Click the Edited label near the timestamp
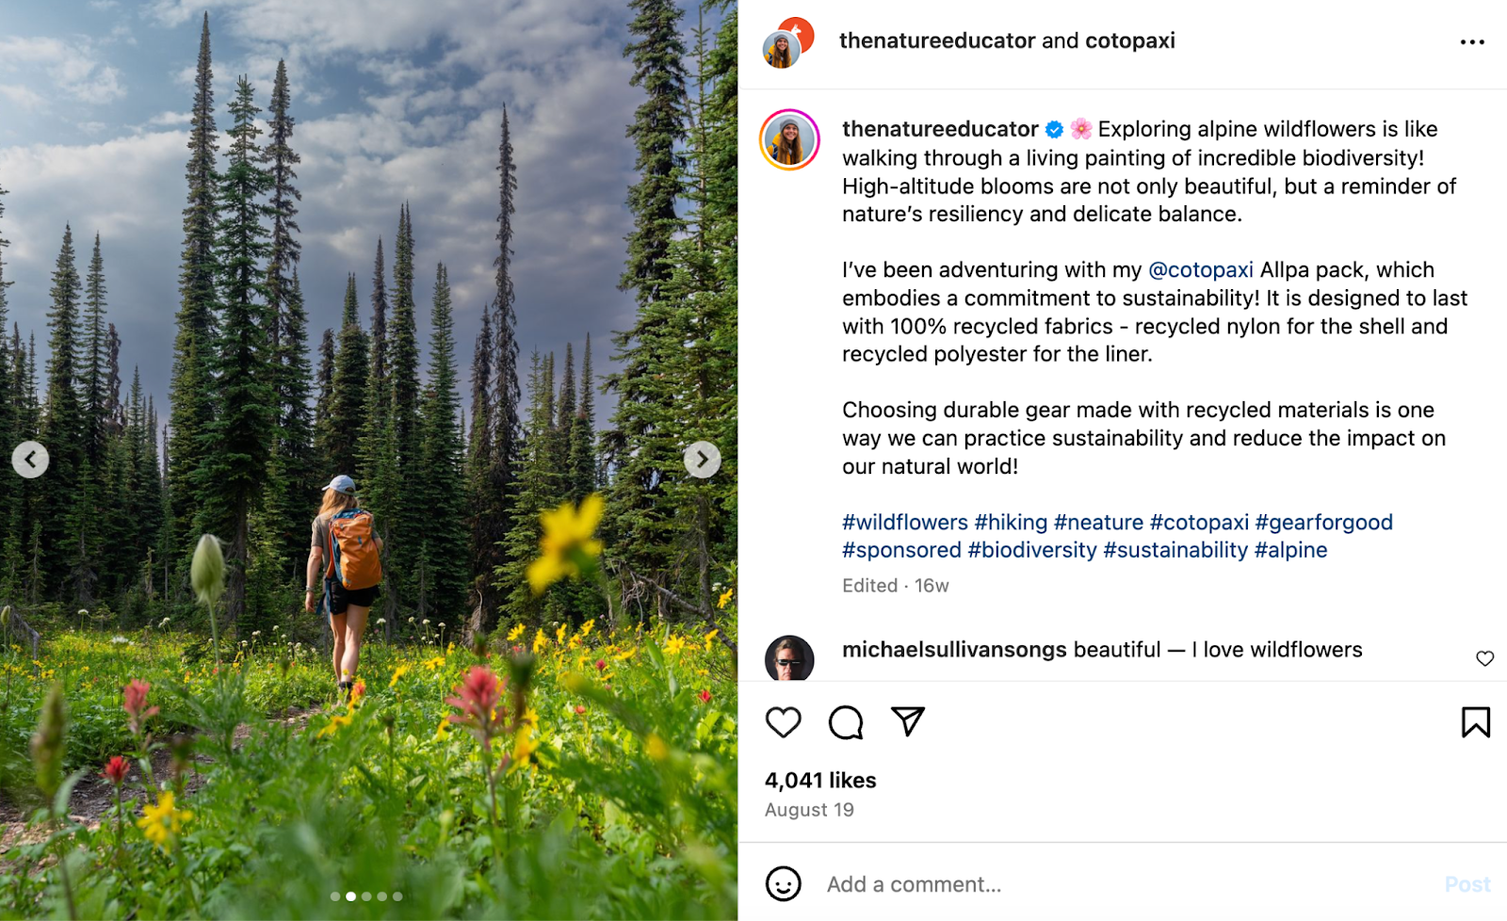The width and height of the screenshot is (1507, 921). [870, 585]
